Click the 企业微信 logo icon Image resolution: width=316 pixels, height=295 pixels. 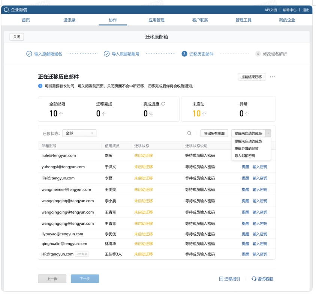[x=6, y=10]
